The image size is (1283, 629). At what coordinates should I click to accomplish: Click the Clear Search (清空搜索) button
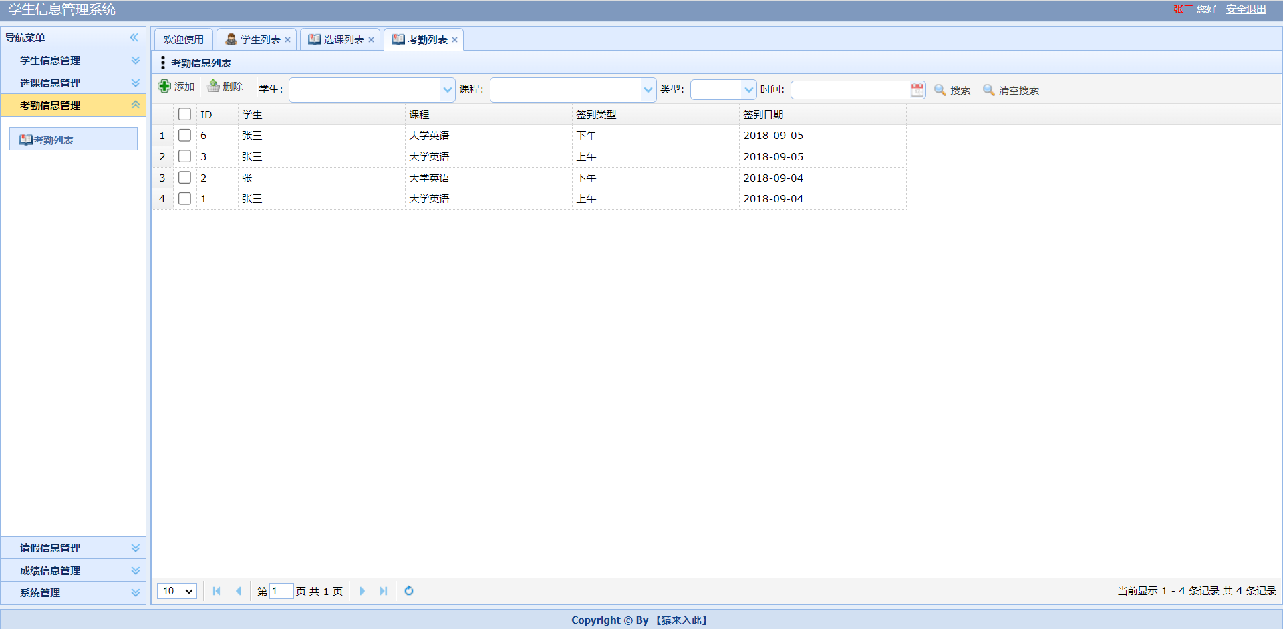click(1011, 90)
